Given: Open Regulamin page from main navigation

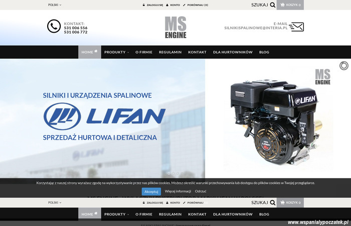Looking at the screenshot, I should point(170,52).
